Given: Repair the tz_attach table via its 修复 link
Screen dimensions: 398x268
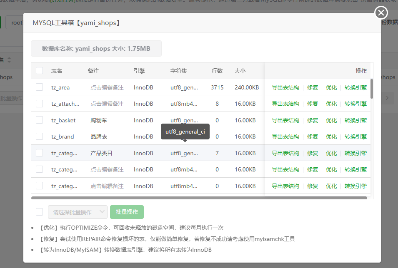Looking at the screenshot, I should click(x=312, y=104).
